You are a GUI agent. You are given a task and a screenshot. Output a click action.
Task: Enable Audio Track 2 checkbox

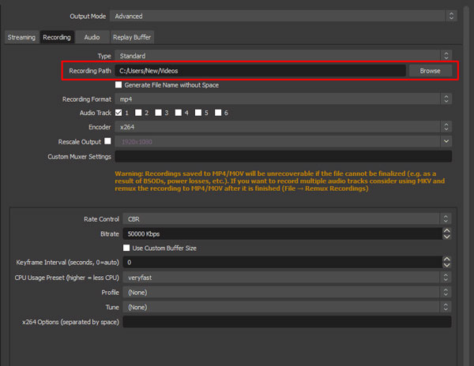click(138, 113)
